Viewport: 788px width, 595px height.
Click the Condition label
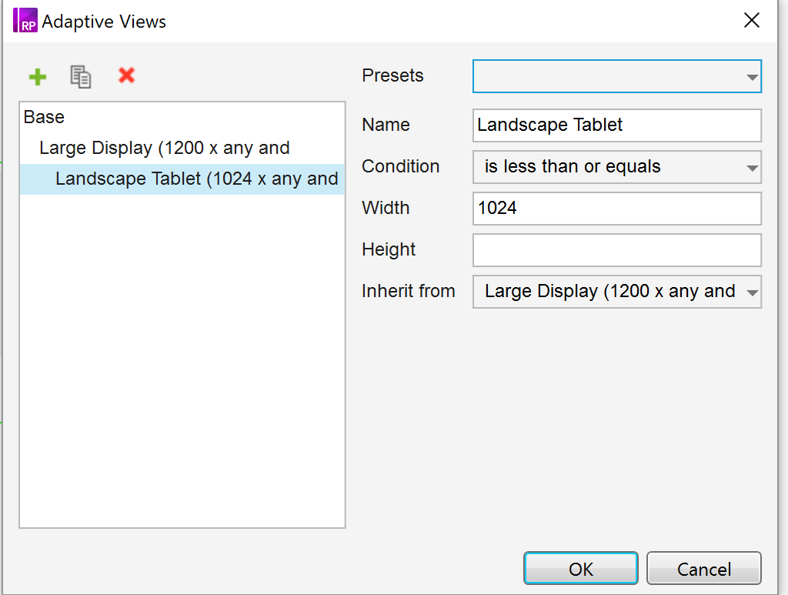pyautogui.click(x=400, y=167)
